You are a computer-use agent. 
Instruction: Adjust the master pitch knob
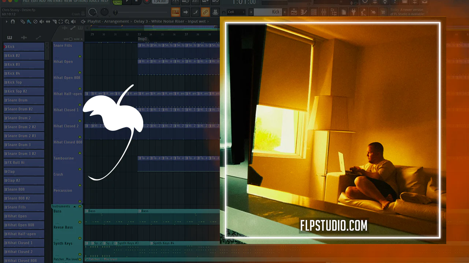click(104, 12)
